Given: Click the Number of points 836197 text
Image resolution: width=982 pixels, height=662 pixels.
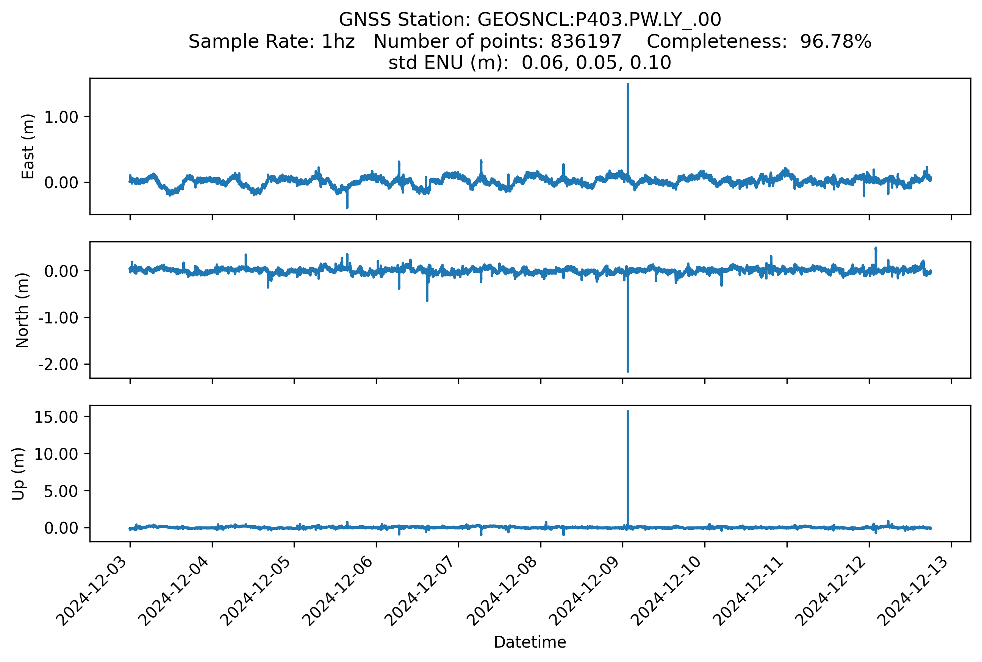Looking at the screenshot, I should [x=497, y=41].
